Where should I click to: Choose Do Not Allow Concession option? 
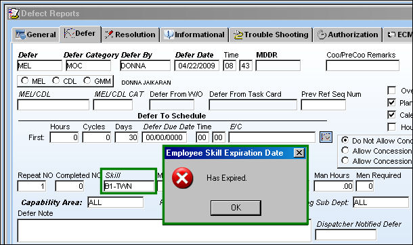click(x=345, y=140)
